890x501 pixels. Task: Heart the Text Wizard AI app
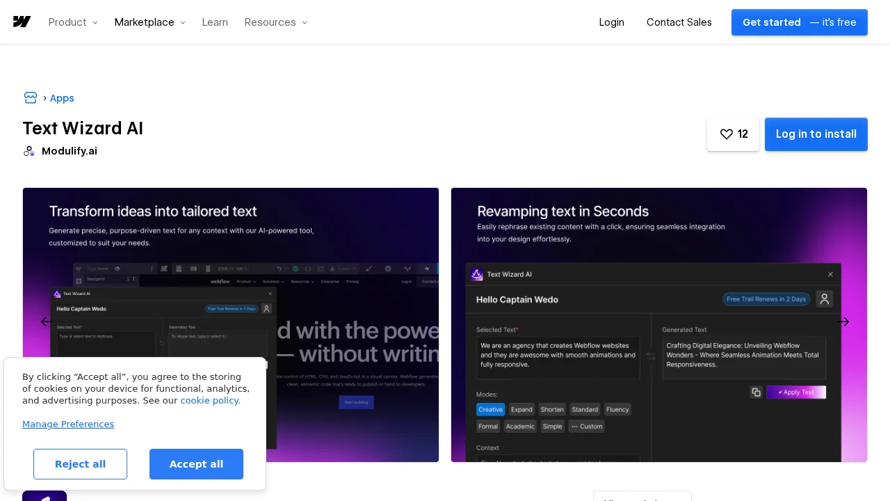pyautogui.click(x=727, y=134)
